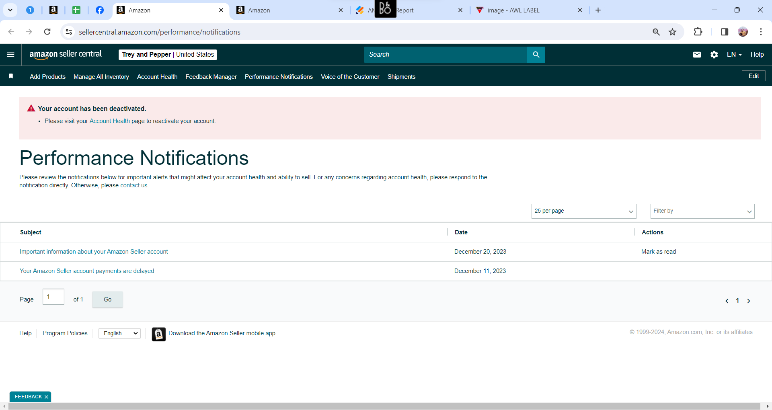Click the browser forward arrow
The image size is (772, 410).
click(x=29, y=32)
